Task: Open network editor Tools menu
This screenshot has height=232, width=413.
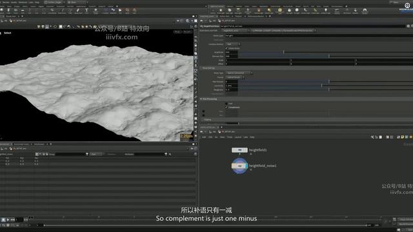Action: click(x=230, y=137)
